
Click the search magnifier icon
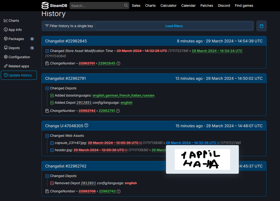pyautogui.click(x=126, y=5)
